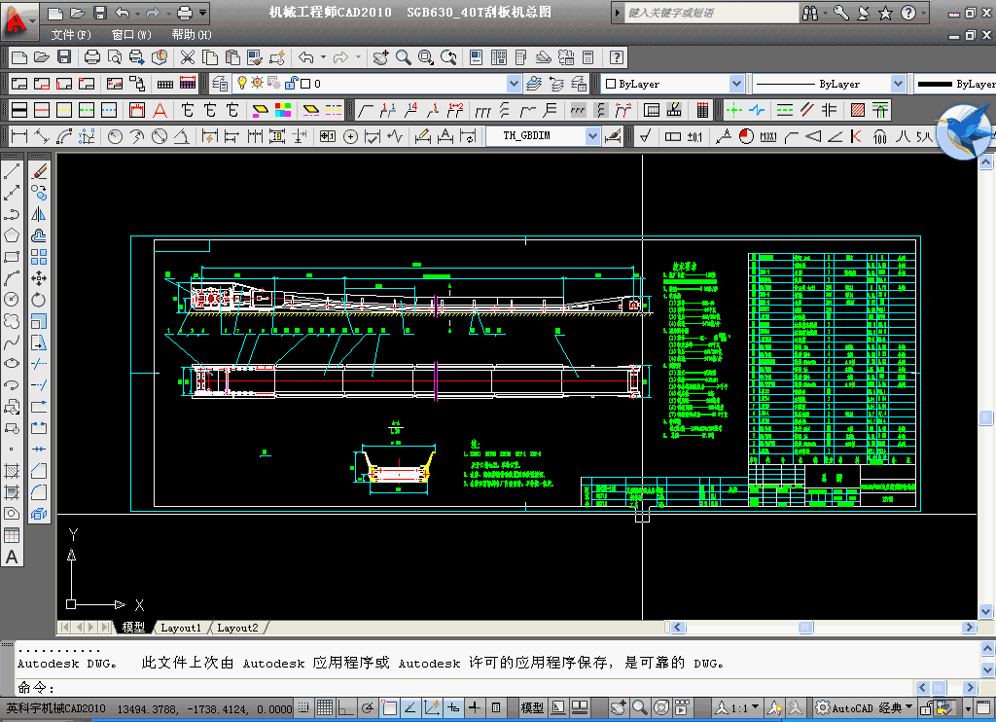Click the star favorites icon in the title bar

click(x=885, y=13)
